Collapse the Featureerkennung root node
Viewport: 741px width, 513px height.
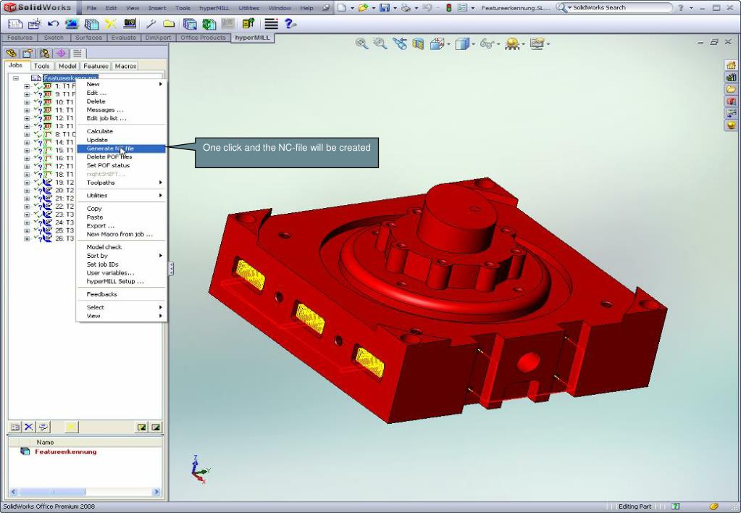click(16, 78)
